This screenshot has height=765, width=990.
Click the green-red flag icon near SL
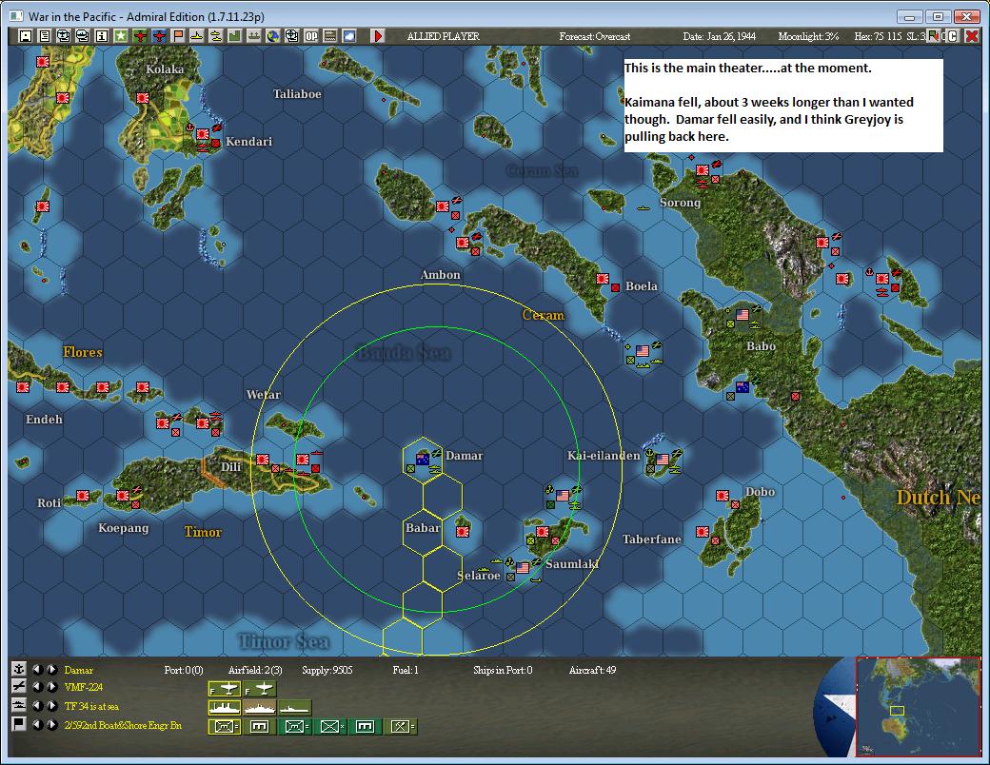coord(933,36)
